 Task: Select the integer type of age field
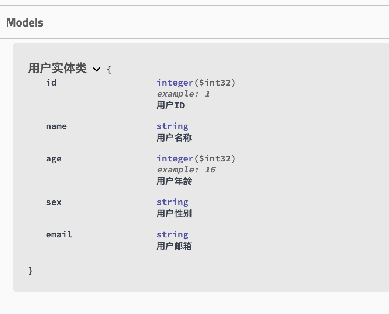tap(175, 158)
